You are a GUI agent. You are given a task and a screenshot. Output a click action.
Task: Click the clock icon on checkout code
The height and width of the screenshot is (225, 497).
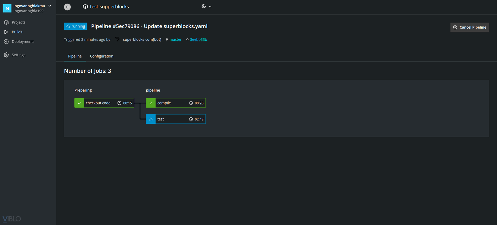coord(119,103)
